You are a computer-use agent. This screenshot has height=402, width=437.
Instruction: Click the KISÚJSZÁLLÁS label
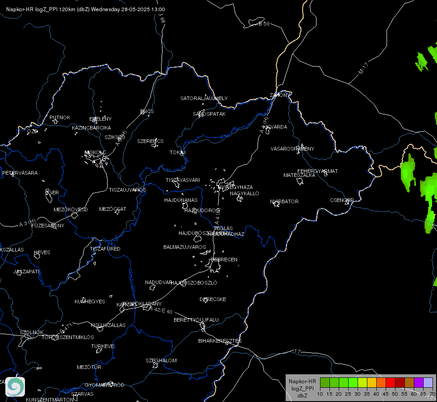(x=108, y=325)
